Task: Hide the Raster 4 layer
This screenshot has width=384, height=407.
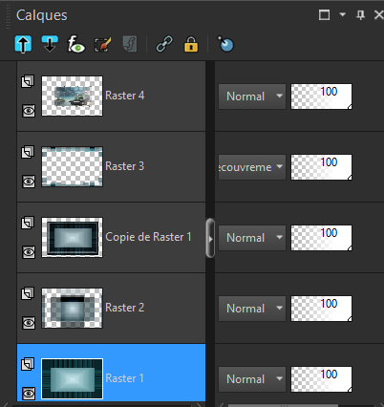Action: pos(29,111)
